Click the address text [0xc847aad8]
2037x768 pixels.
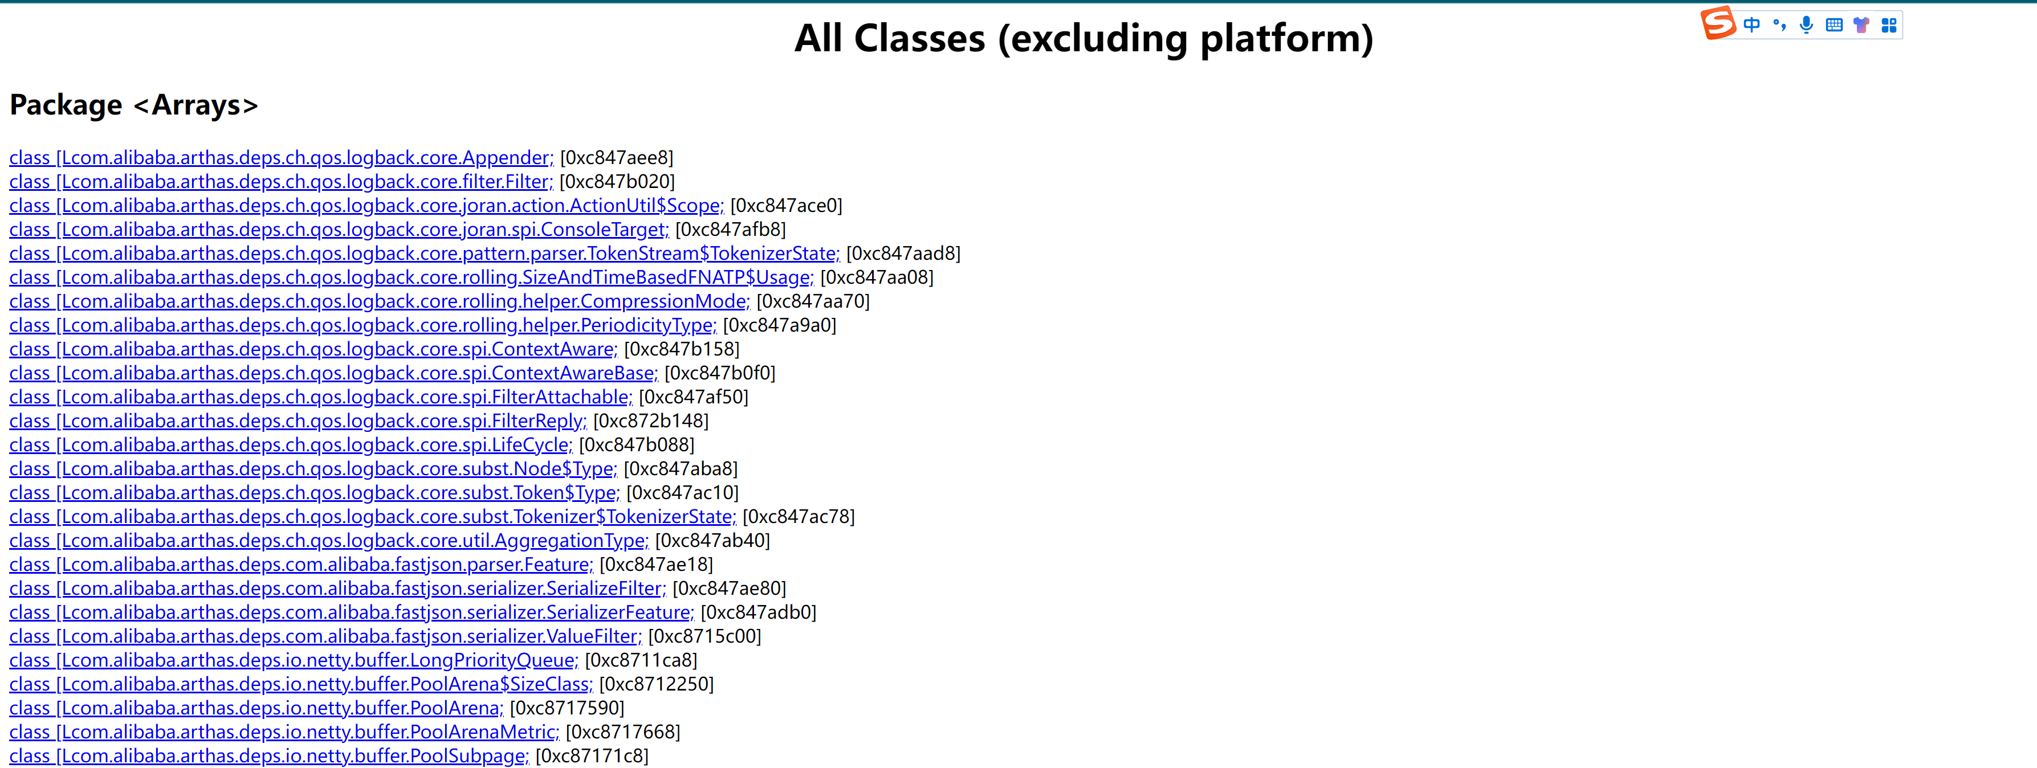[x=904, y=254]
